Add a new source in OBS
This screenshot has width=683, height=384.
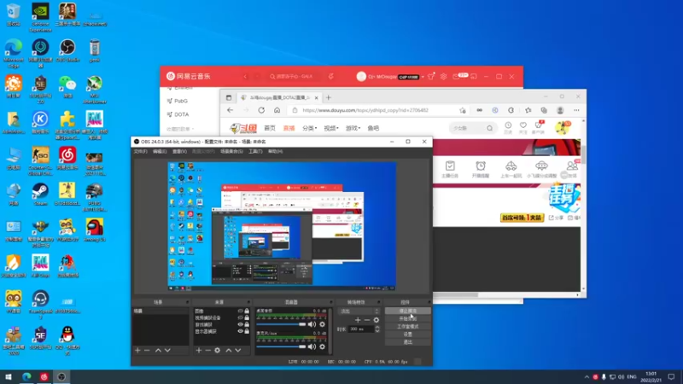click(x=199, y=351)
